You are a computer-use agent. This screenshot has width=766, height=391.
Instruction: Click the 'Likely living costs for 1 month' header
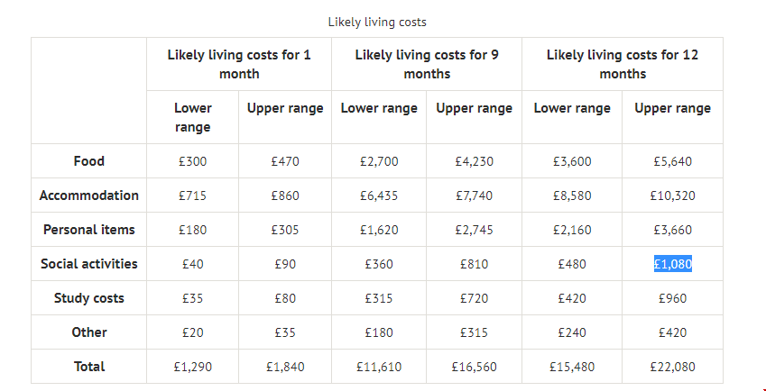pyautogui.click(x=239, y=64)
